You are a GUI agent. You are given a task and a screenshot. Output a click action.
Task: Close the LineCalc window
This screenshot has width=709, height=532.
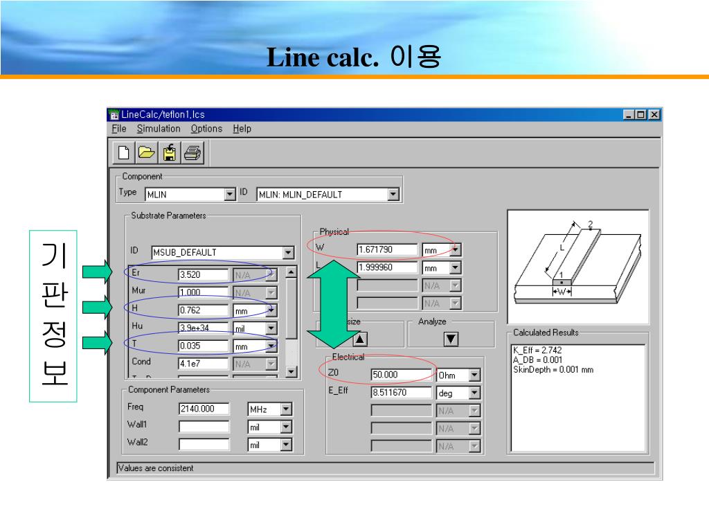(x=654, y=115)
